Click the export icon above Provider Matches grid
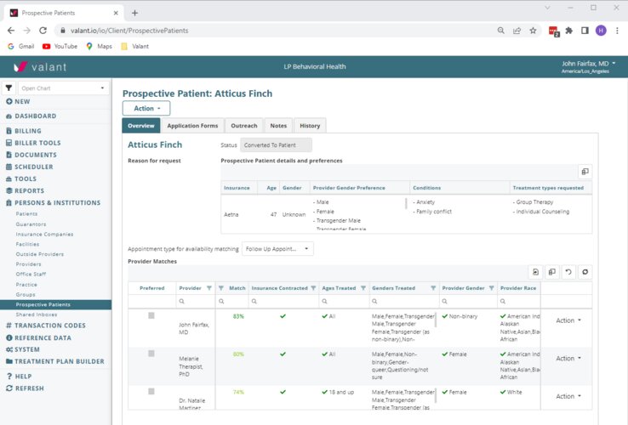Image resolution: width=628 pixels, height=425 pixels. [x=535, y=272]
